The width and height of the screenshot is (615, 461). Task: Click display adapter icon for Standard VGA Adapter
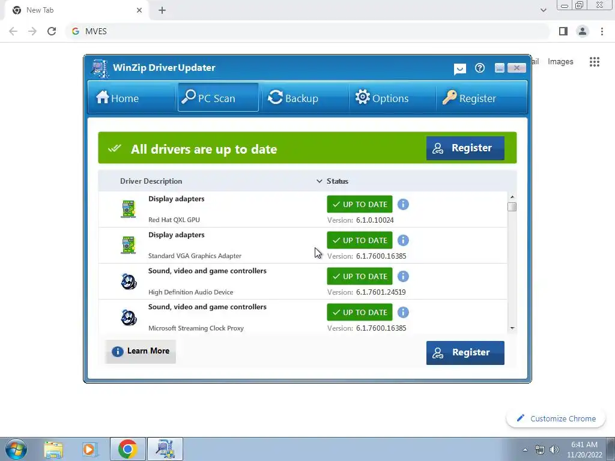tap(129, 245)
